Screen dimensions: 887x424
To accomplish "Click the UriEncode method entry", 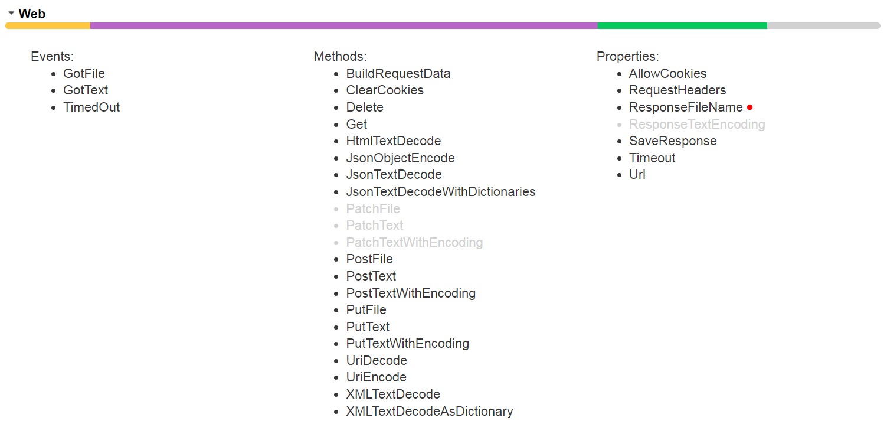I will tap(377, 377).
